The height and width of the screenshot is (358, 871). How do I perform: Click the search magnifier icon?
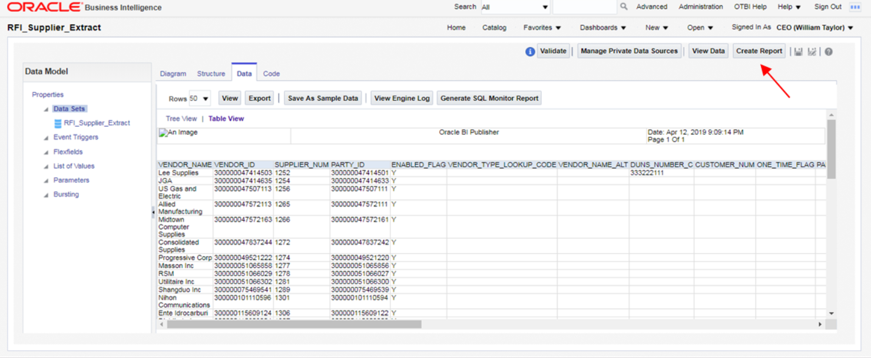(x=622, y=6)
